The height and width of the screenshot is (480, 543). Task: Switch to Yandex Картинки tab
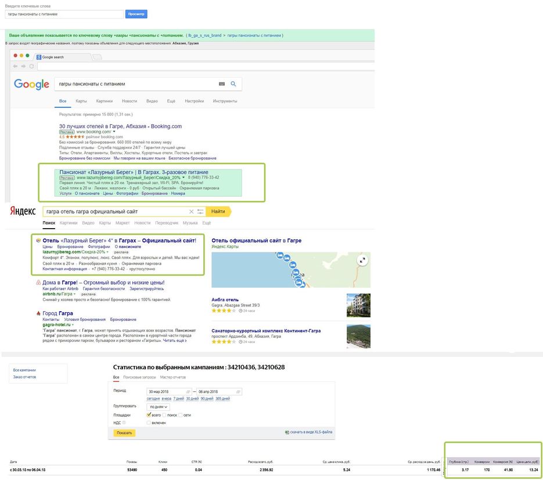[69, 223]
